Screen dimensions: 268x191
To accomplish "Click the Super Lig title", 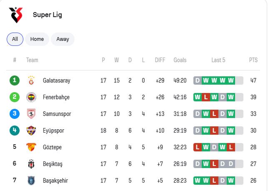I will (x=48, y=15).
